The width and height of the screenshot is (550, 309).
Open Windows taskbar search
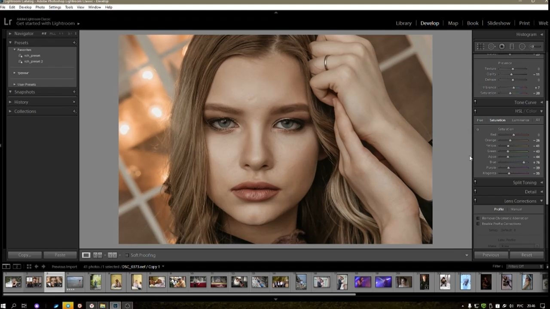pyautogui.click(x=14, y=306)
